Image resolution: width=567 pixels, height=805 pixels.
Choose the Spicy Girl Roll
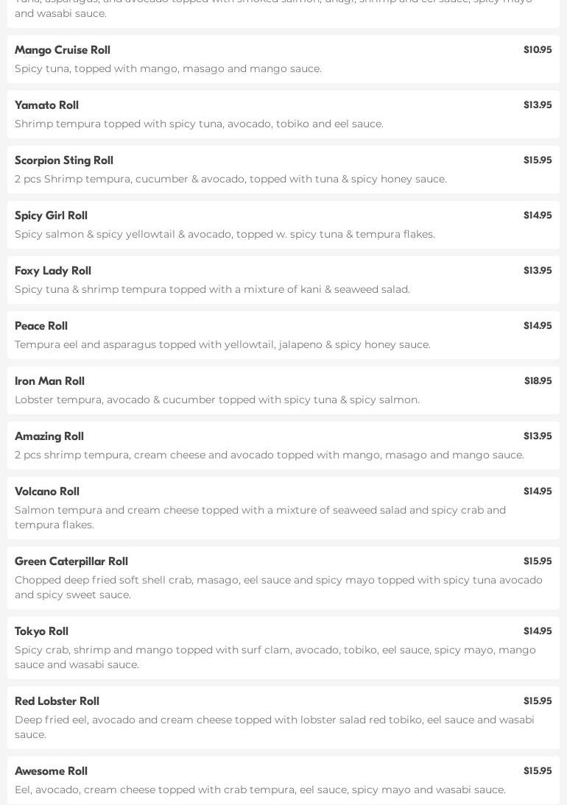(x=51, y=216)
